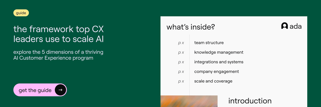The height and width of the screenshot is (107, 321).
Task: Click the ada logo head icon
Action: point(284,26)
